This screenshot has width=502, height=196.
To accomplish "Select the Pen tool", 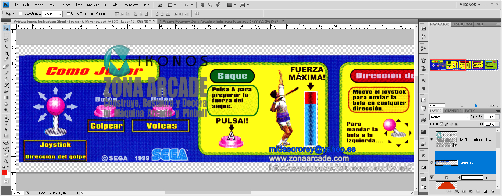I will [x=6, y=117].
